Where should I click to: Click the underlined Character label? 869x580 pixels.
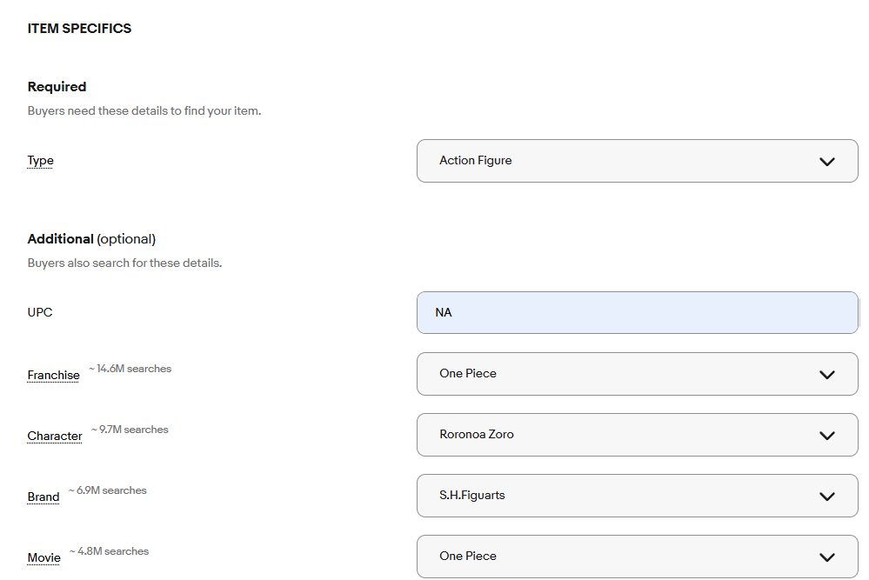pos(54,436)
